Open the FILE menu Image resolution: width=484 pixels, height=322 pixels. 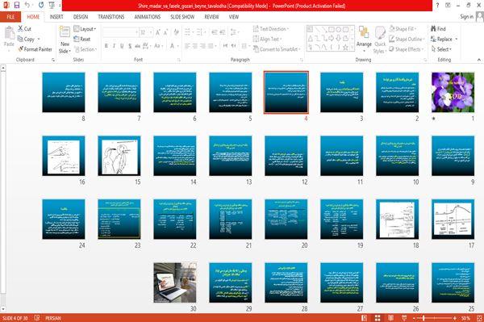point(10,17)
